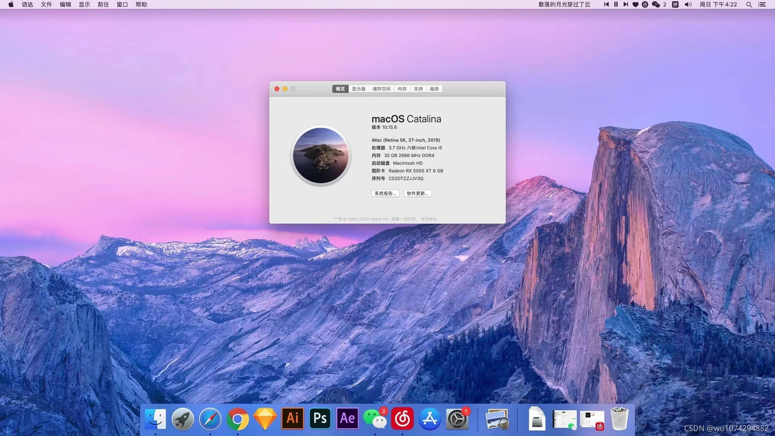Open the 许可协议 link
Screen dimensions: 775x436
[429, 219]
